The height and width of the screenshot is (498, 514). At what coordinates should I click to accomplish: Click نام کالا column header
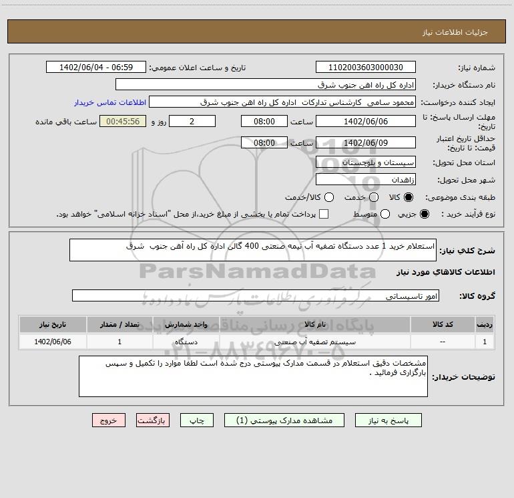[314, 324]
